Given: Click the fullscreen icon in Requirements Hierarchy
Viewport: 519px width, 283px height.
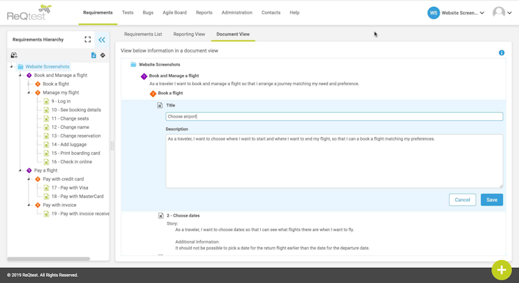Looking at the screenshot, I should coord(88,39).
